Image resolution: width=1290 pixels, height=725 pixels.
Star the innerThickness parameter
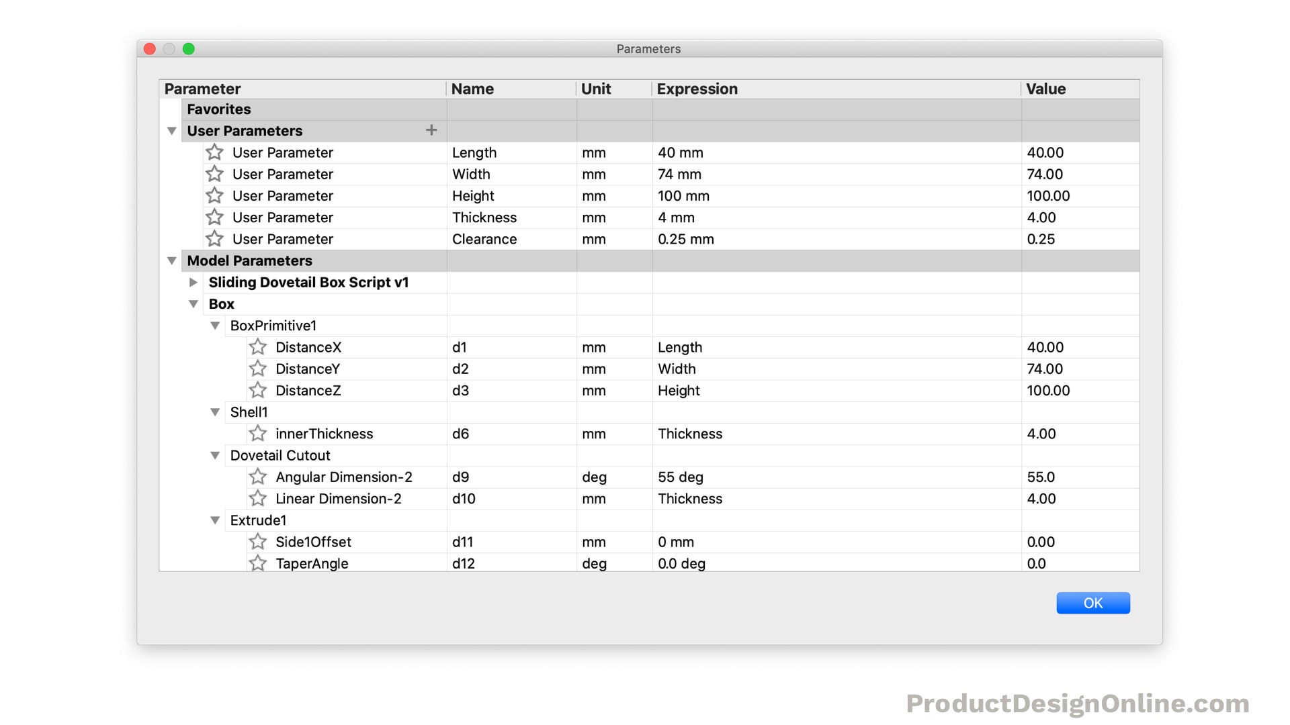[257, 434]
